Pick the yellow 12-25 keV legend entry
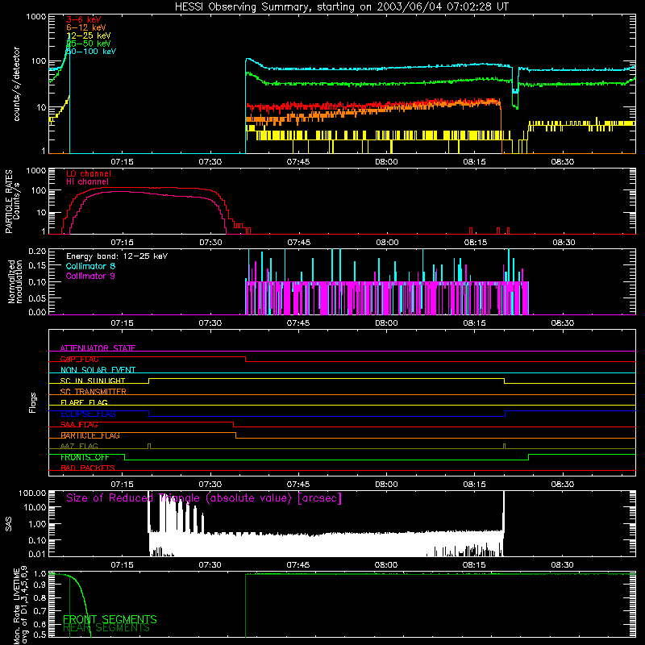This screenshot has height=645, width=645. coord(89,35)
